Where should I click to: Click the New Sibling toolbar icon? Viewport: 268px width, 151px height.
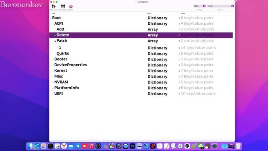(x=63, y=7)
